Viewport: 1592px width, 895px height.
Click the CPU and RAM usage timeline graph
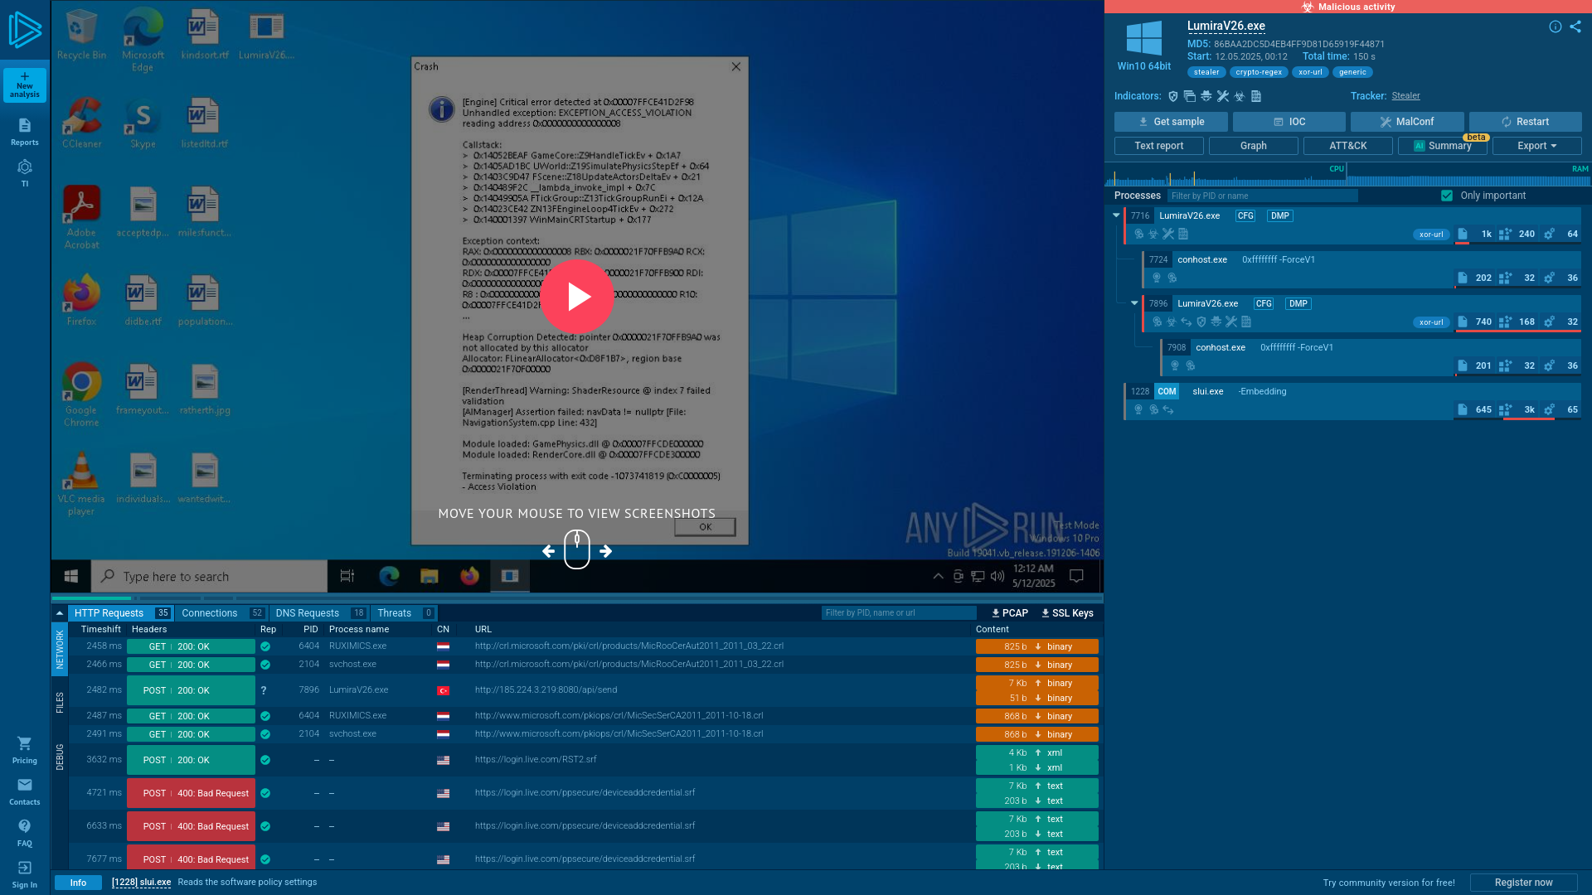click(1348, 175)
